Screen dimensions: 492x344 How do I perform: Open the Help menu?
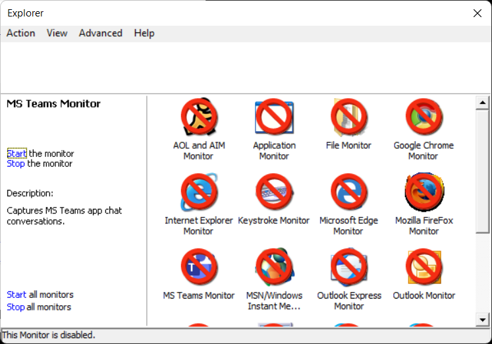144,33
